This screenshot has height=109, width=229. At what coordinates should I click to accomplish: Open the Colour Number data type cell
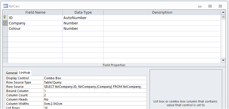pos(83,29)
